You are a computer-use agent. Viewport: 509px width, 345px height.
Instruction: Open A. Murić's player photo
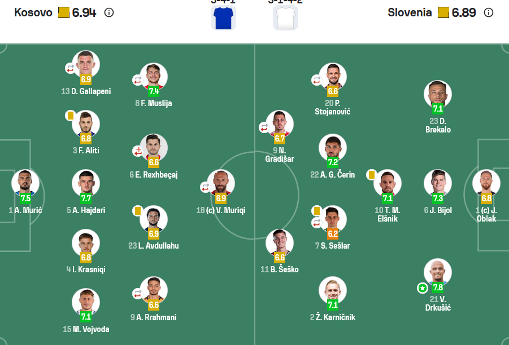[25, 183]
